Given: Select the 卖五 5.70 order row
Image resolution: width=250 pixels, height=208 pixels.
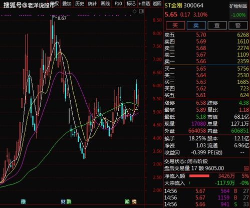Looking at the screenshot, I should tap(206, 35).
